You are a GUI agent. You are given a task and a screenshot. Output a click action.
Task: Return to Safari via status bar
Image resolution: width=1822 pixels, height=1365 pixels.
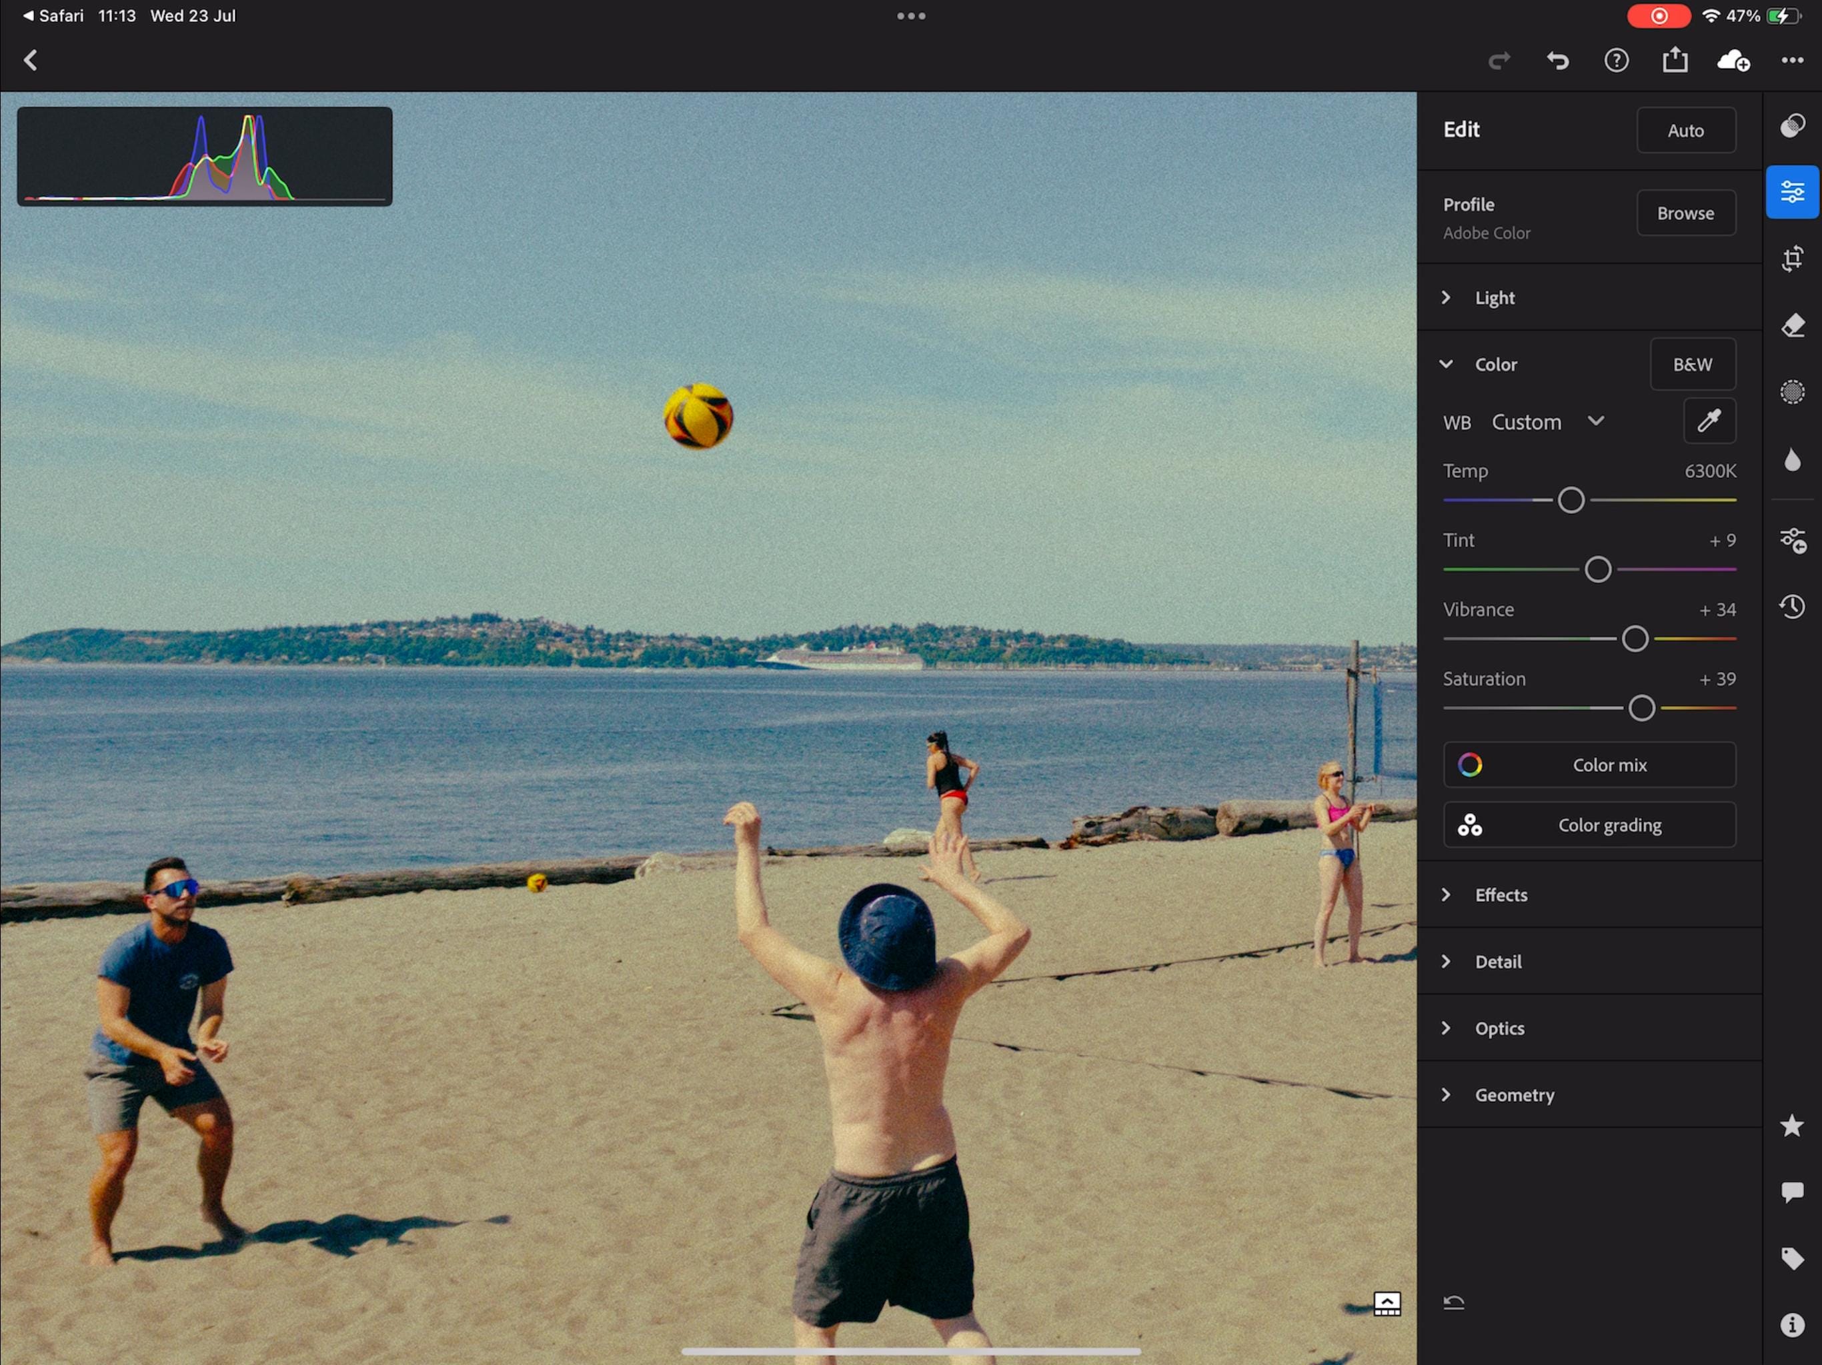pos(53,15)
